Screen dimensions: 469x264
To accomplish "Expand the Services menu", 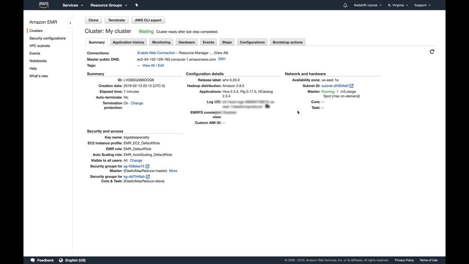I will (x=73, y=5).
